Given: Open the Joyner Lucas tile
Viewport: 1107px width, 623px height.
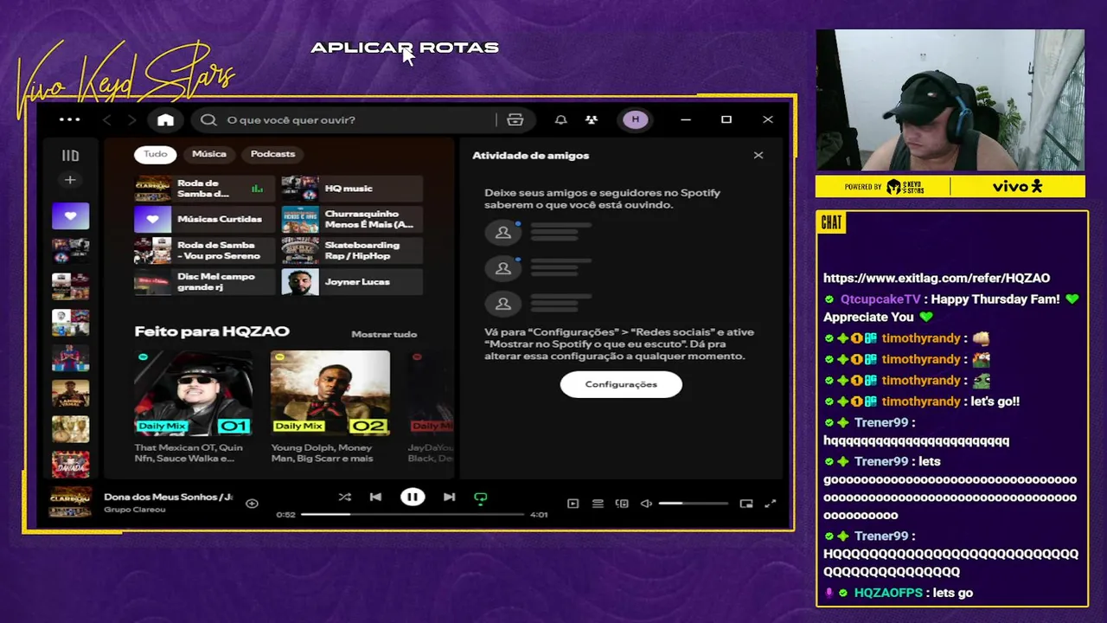Looking at the screenshot, I should pyautogui.click(x=352, y=282).
